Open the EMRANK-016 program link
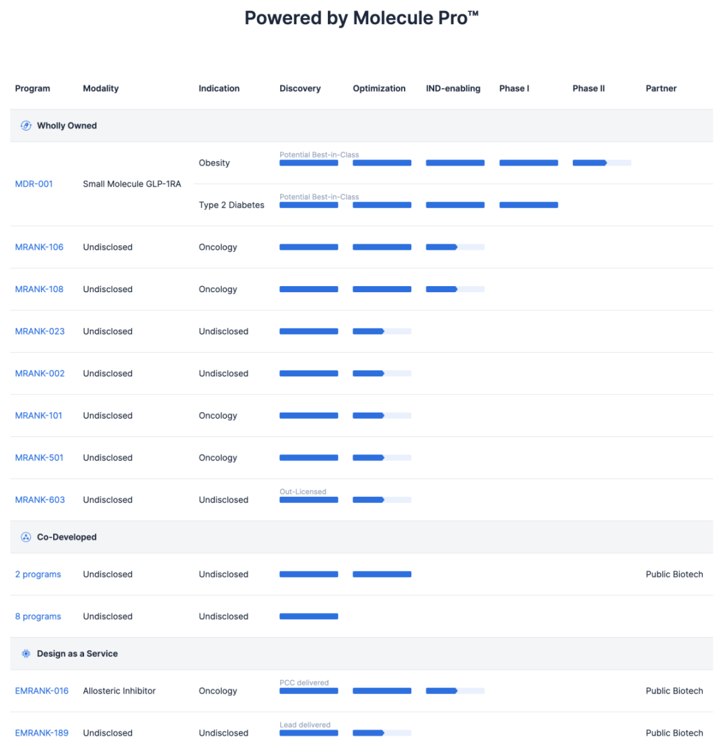The image size is (727, 752). pyautogui.click(x=42, y=691)
